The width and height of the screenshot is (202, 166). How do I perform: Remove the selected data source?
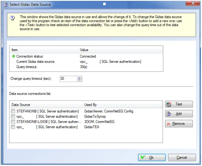click(179, 124)
